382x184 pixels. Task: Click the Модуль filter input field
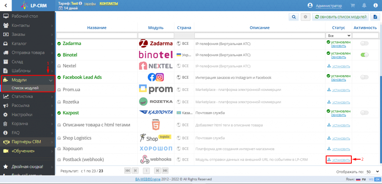coord(156,35)
